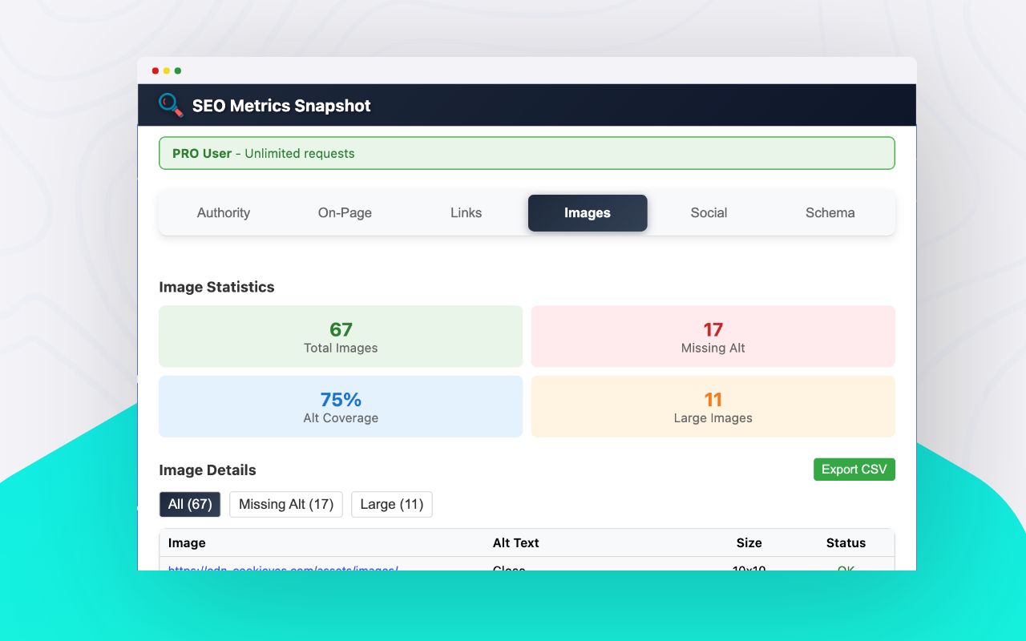The image size is (1026, 641).
Task: Filter images by Missing Alt (17)
Action: click(285, 504)
